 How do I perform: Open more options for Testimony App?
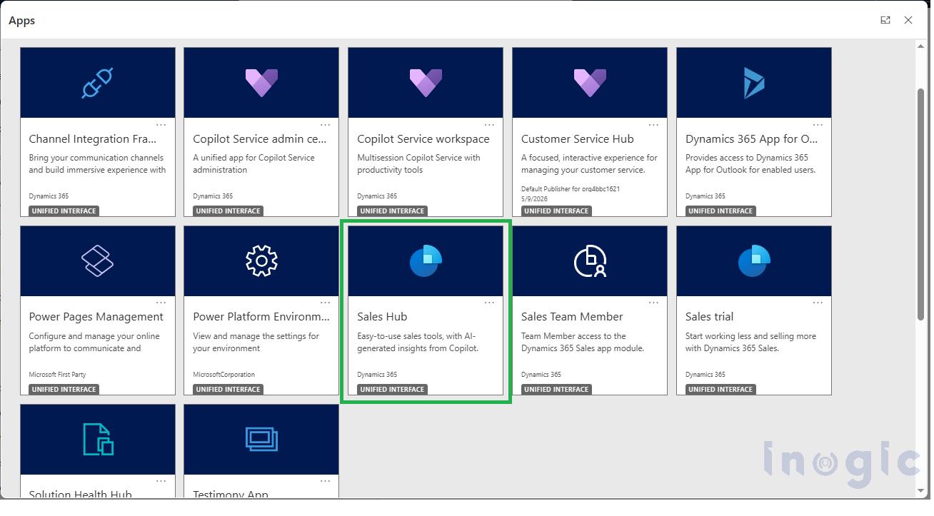tap(325, 481)
